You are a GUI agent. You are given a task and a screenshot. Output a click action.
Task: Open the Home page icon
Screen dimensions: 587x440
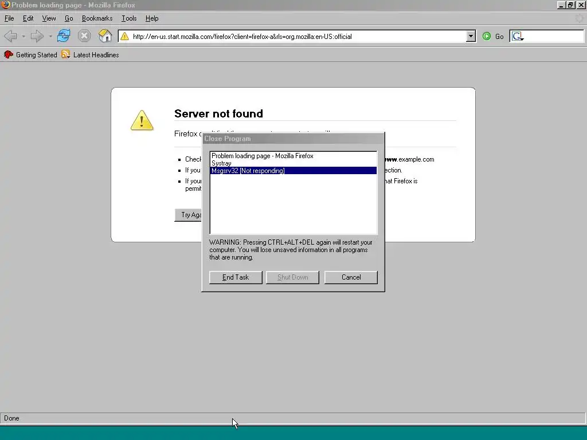[x=105, y=36]
